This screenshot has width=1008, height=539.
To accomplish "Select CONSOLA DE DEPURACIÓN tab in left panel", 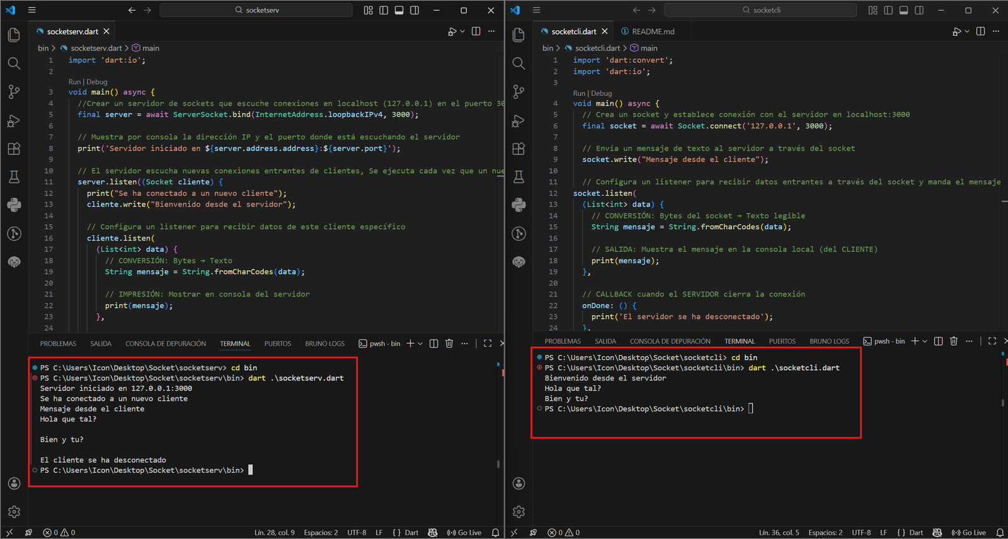I will coord(165,344).
